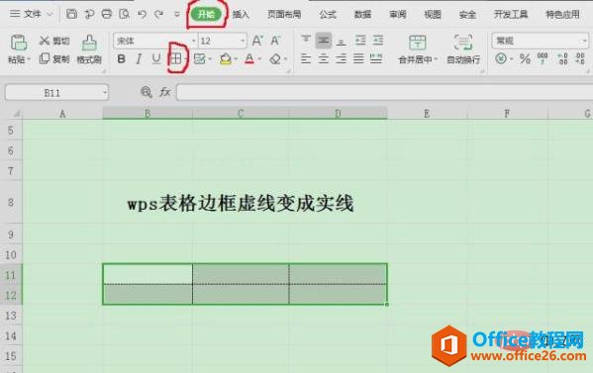Click the borders icon

point(176,58)
